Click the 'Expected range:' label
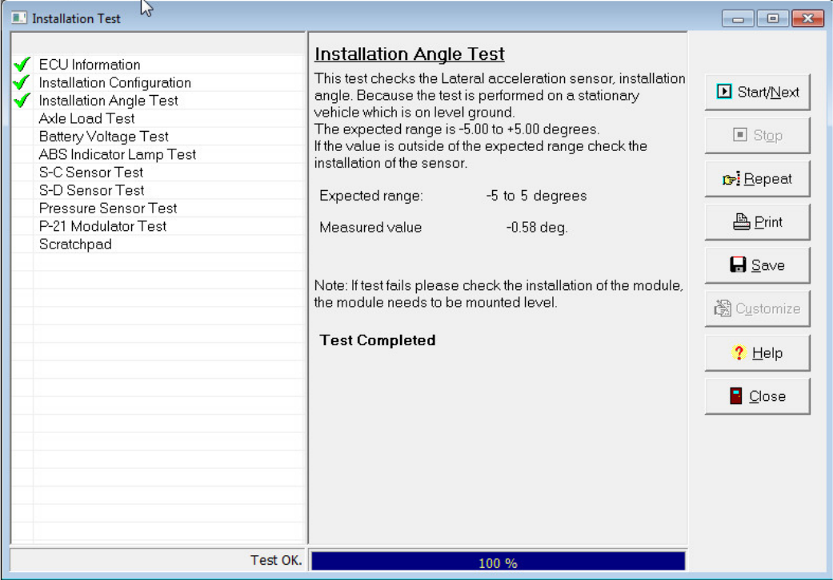Viewport: 833px width, 580px height. [370, 197]
